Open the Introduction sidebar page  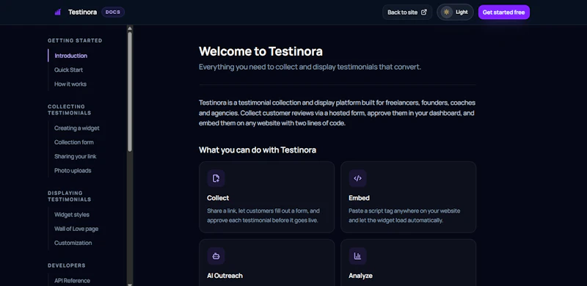point(70,56)
